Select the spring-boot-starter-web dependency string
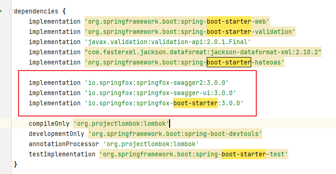336x174 pixels. pyautogui.click(x=177, y=21)
